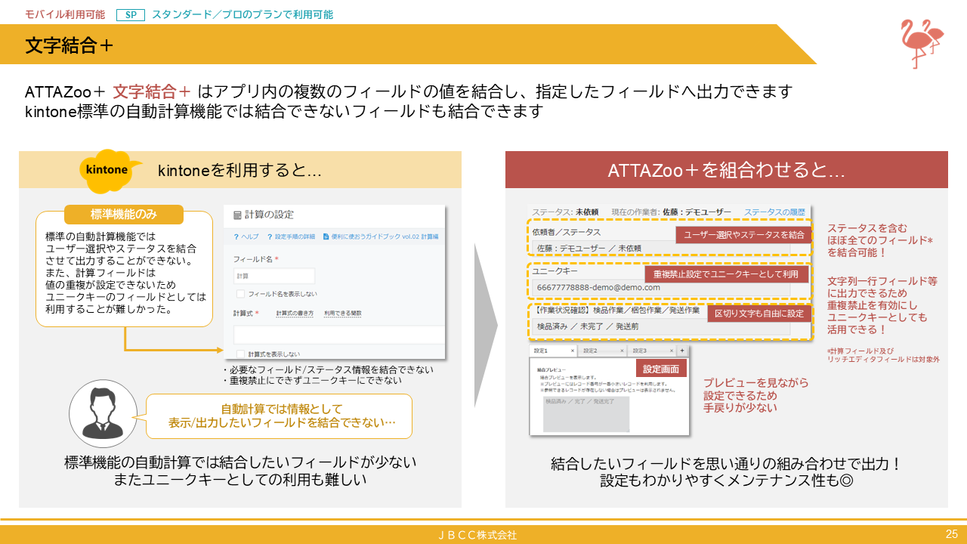The image size is (967, 544).
Task: Check the フィールド名を表示しない checkbox
Action: coord(240,293)
